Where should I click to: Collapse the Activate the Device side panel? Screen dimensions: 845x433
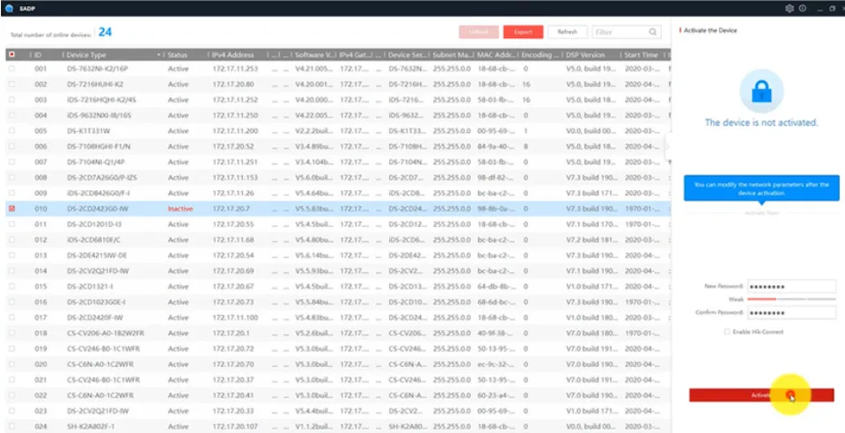[668, 147]
